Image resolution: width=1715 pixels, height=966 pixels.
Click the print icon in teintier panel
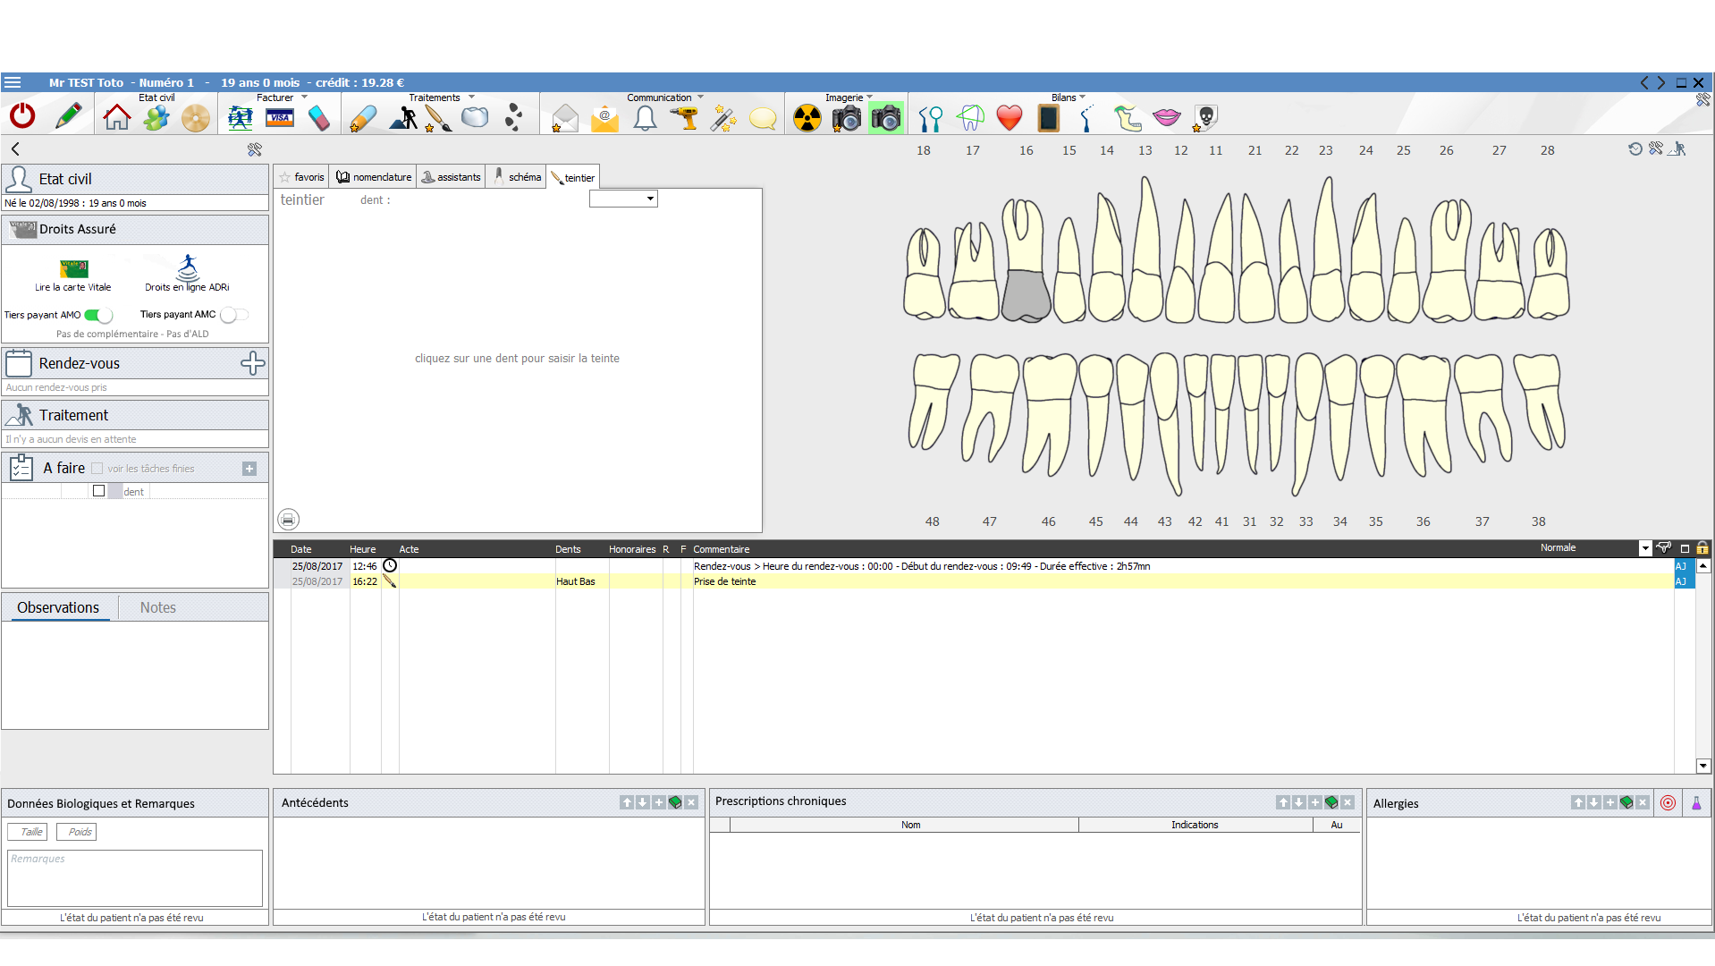pyautogui.click(x=288, y=519)
